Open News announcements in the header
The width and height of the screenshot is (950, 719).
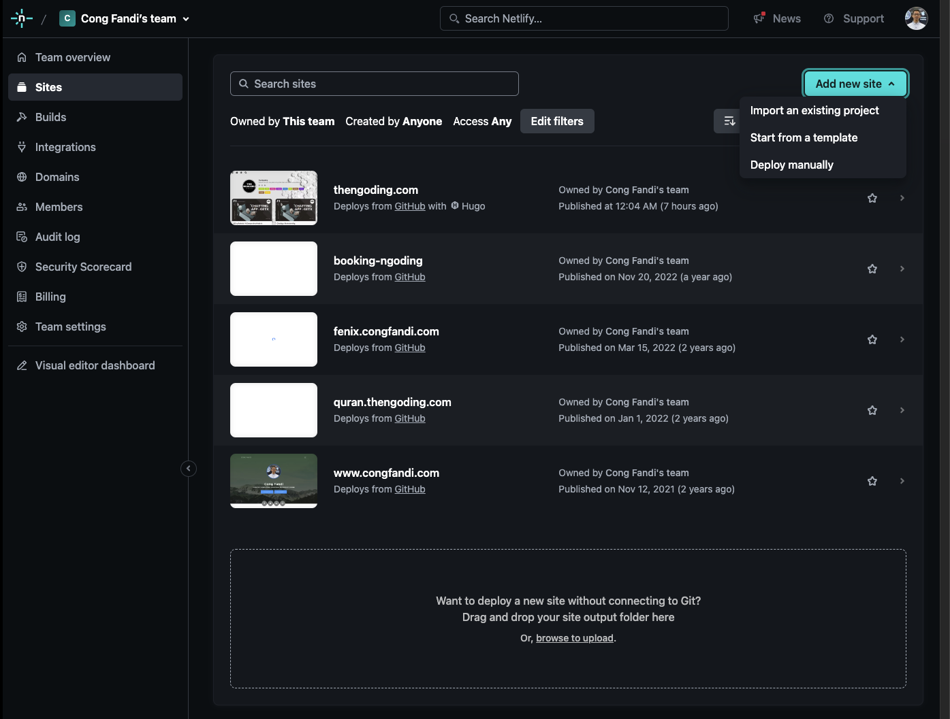[x=777, y=18]
